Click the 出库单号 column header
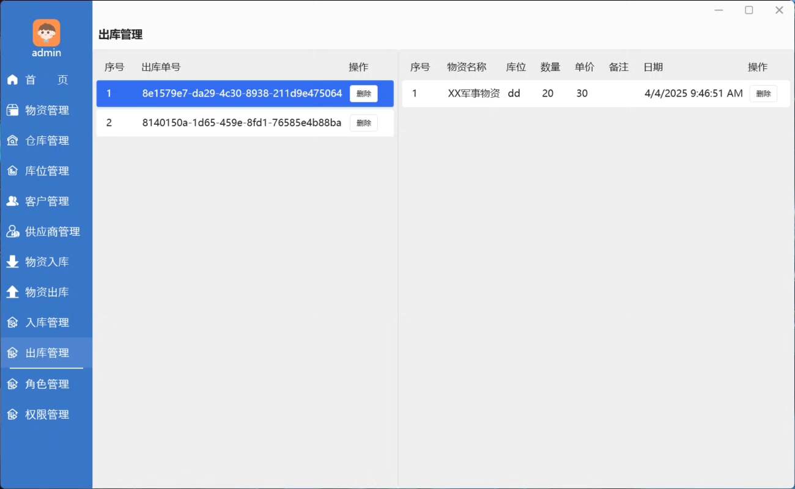The image size is (795, 489). (x=161, y=67)
